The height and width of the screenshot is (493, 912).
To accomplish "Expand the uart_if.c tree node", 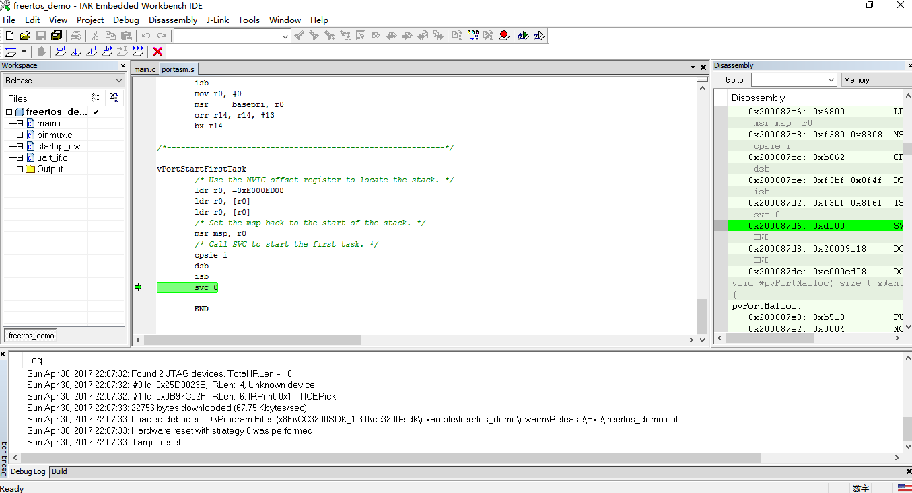I will 20,158.
